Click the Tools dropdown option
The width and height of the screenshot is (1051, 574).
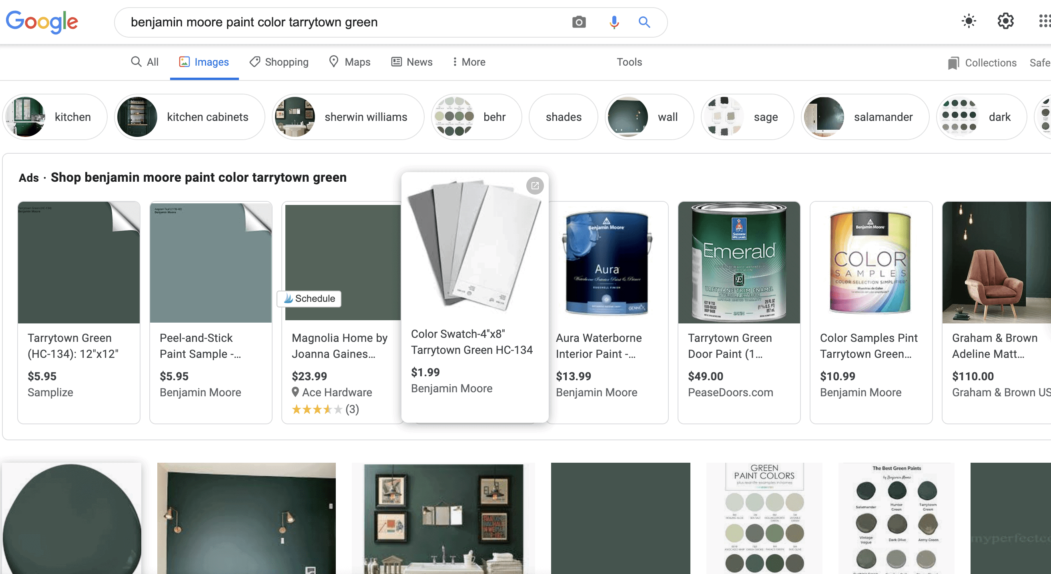628,62
